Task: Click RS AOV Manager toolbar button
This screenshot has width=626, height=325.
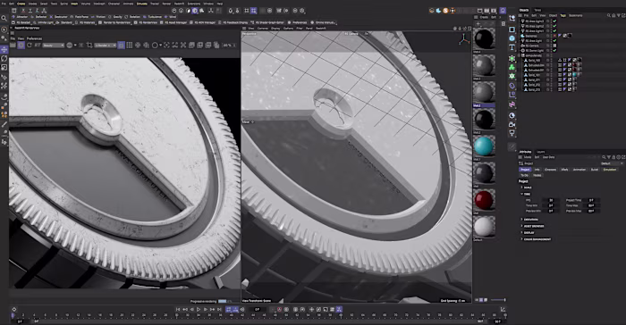Action: 203,22
